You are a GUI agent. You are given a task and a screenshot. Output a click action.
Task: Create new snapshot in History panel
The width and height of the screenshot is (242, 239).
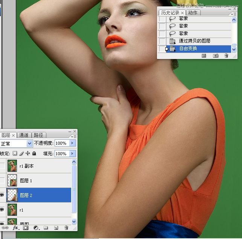(x=216, y=56)
